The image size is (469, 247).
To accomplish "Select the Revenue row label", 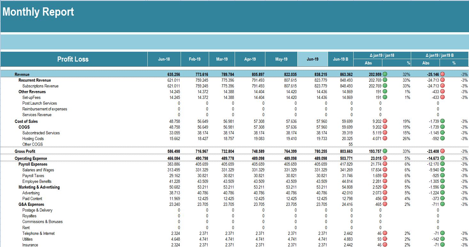I will coord(22,74).
